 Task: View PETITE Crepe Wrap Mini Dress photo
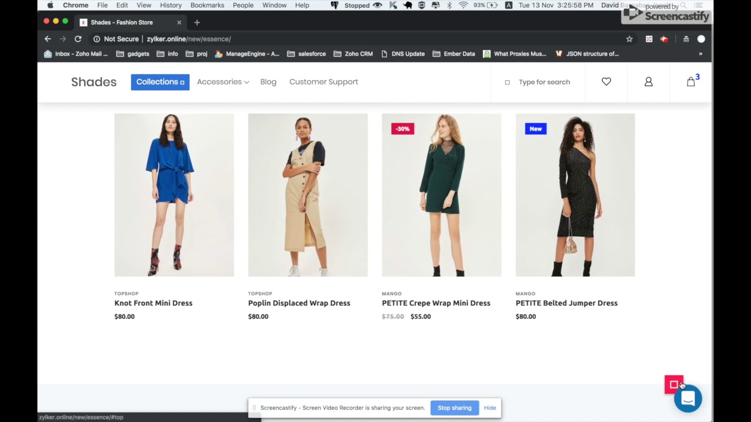click(x=442, y=195)
